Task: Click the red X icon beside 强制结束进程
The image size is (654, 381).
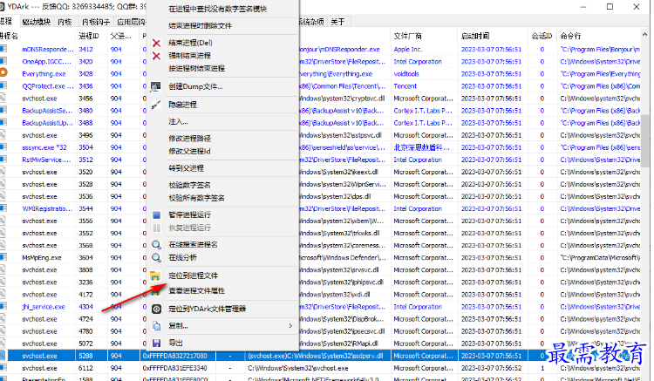Action: click(x=156, y=56)
